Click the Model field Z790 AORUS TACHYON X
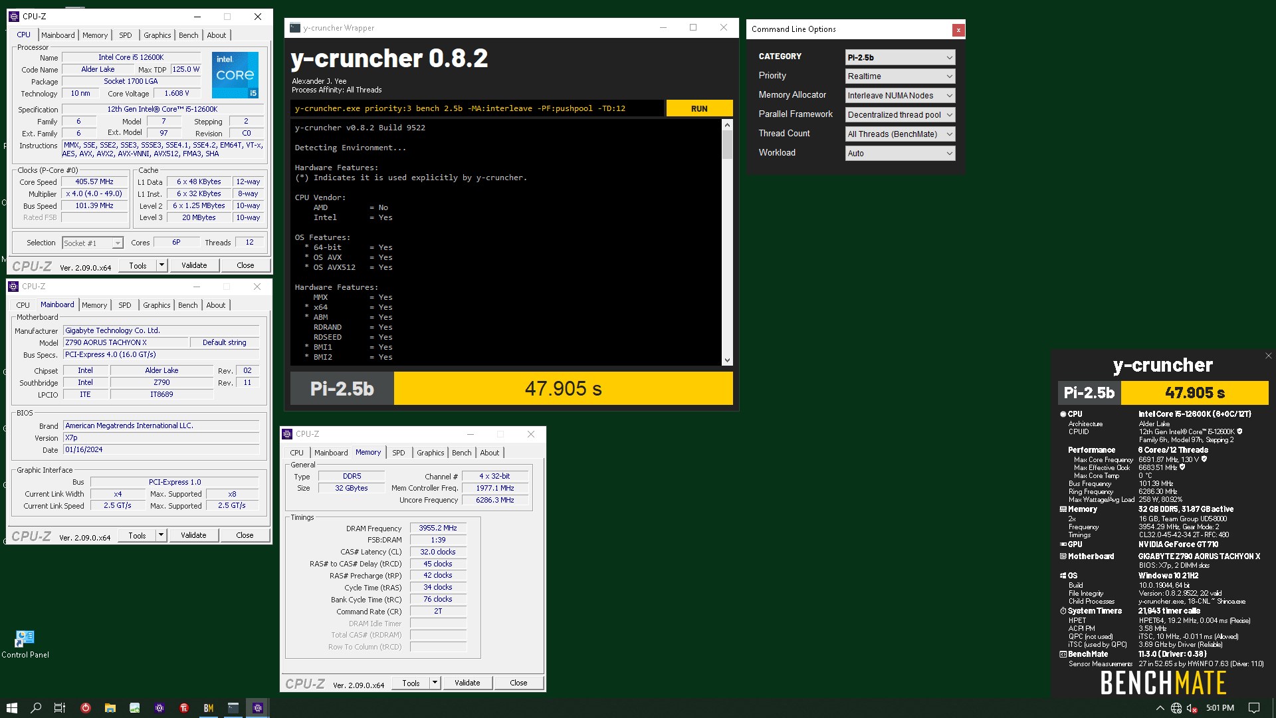 124,342
